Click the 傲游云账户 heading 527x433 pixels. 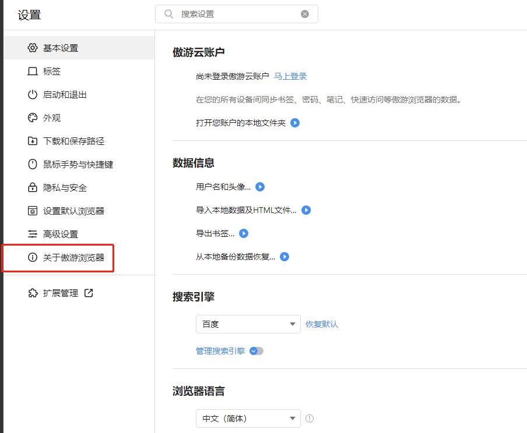point(198,52)
